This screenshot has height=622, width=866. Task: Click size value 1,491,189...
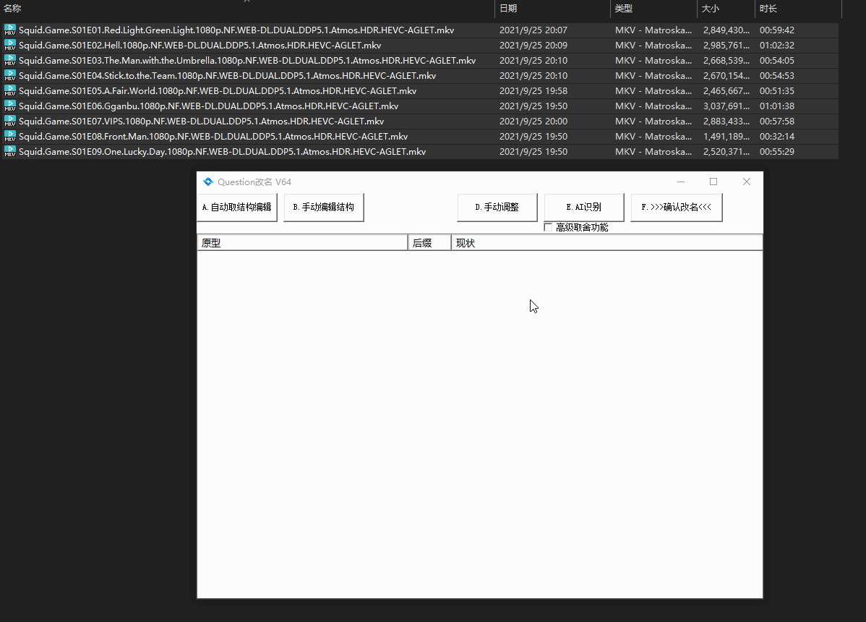[x=726, y=137]
